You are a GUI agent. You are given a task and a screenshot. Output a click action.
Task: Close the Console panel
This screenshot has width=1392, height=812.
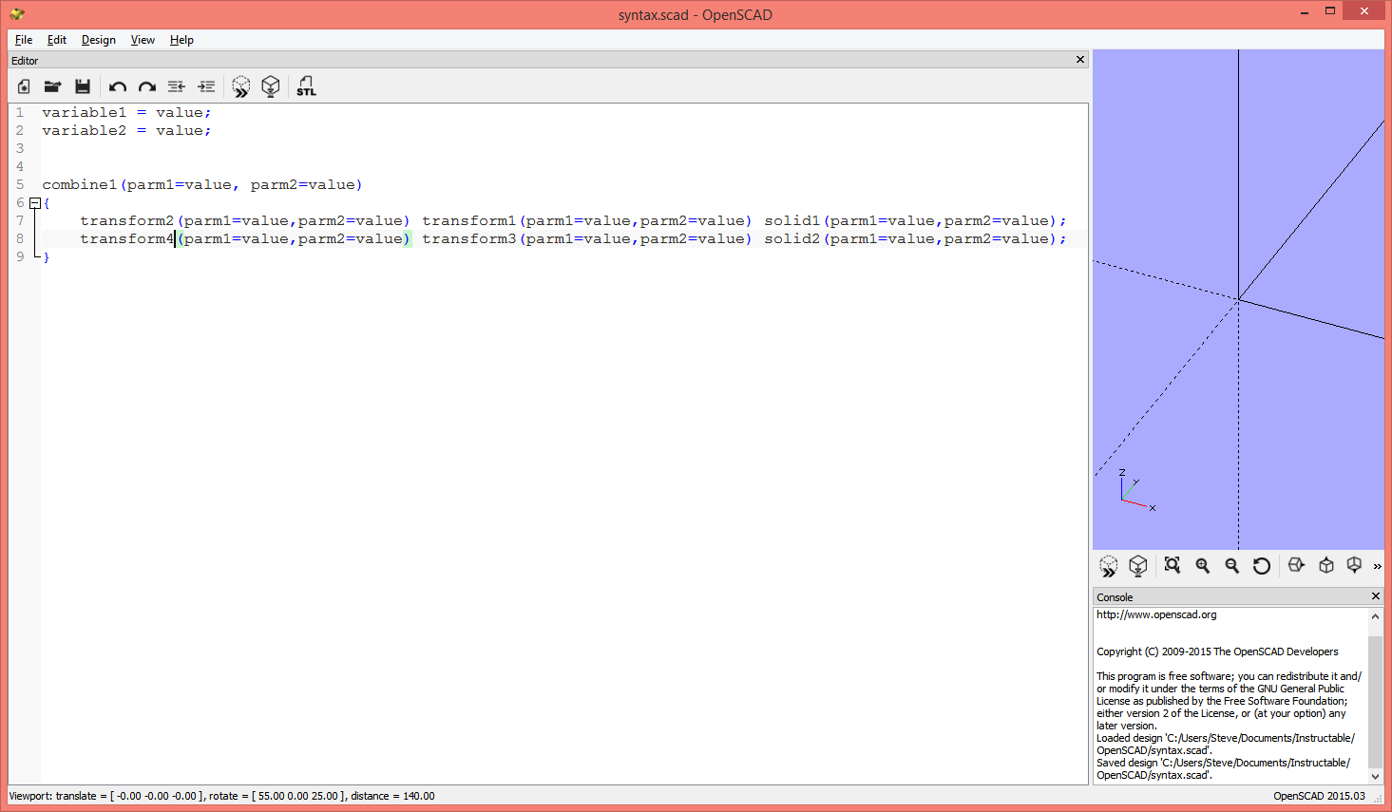coord(1375,595)
